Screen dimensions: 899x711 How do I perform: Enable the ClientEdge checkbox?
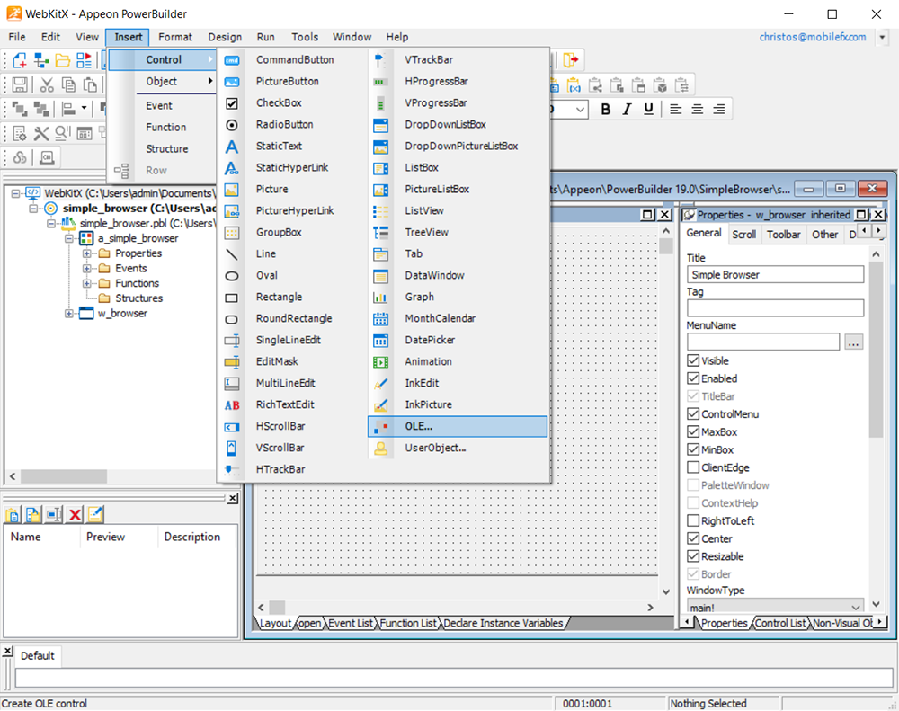tap(693, 467)
